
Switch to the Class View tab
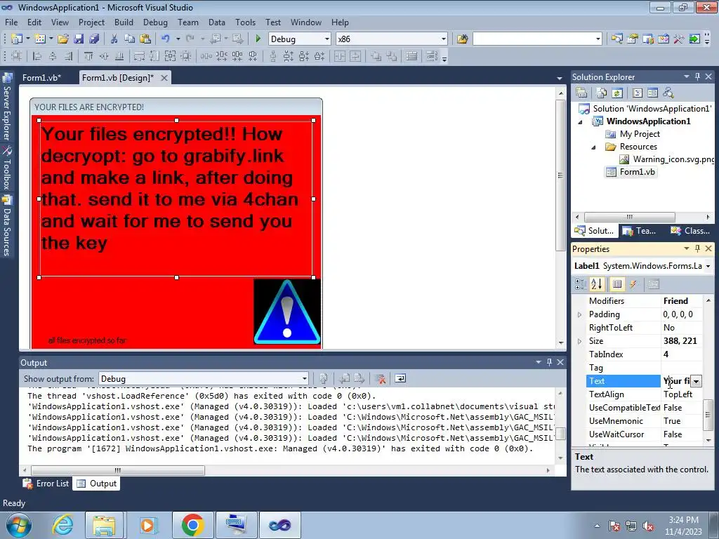690,230
